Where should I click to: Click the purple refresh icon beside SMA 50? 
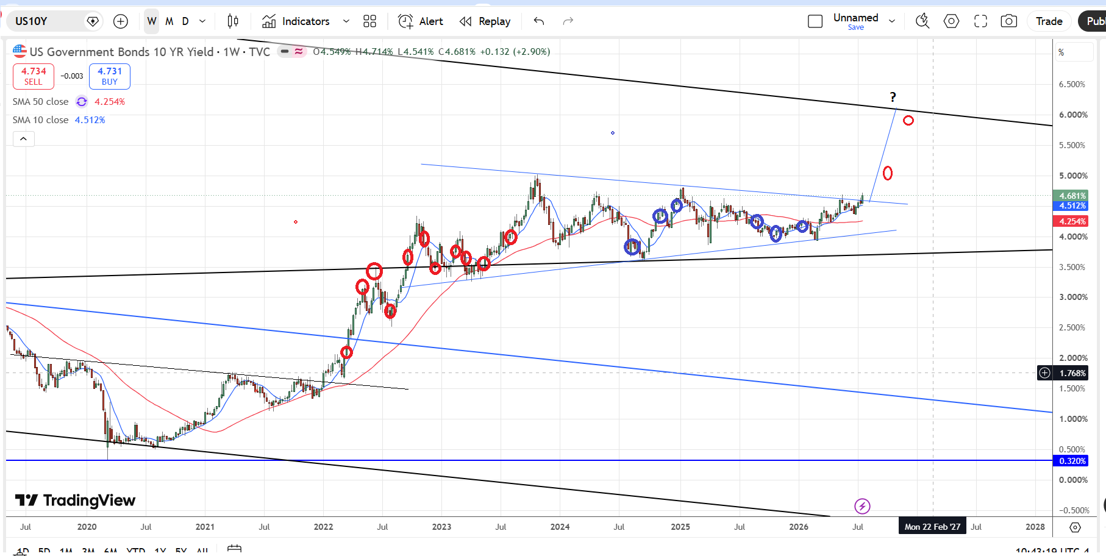point(82,102)
